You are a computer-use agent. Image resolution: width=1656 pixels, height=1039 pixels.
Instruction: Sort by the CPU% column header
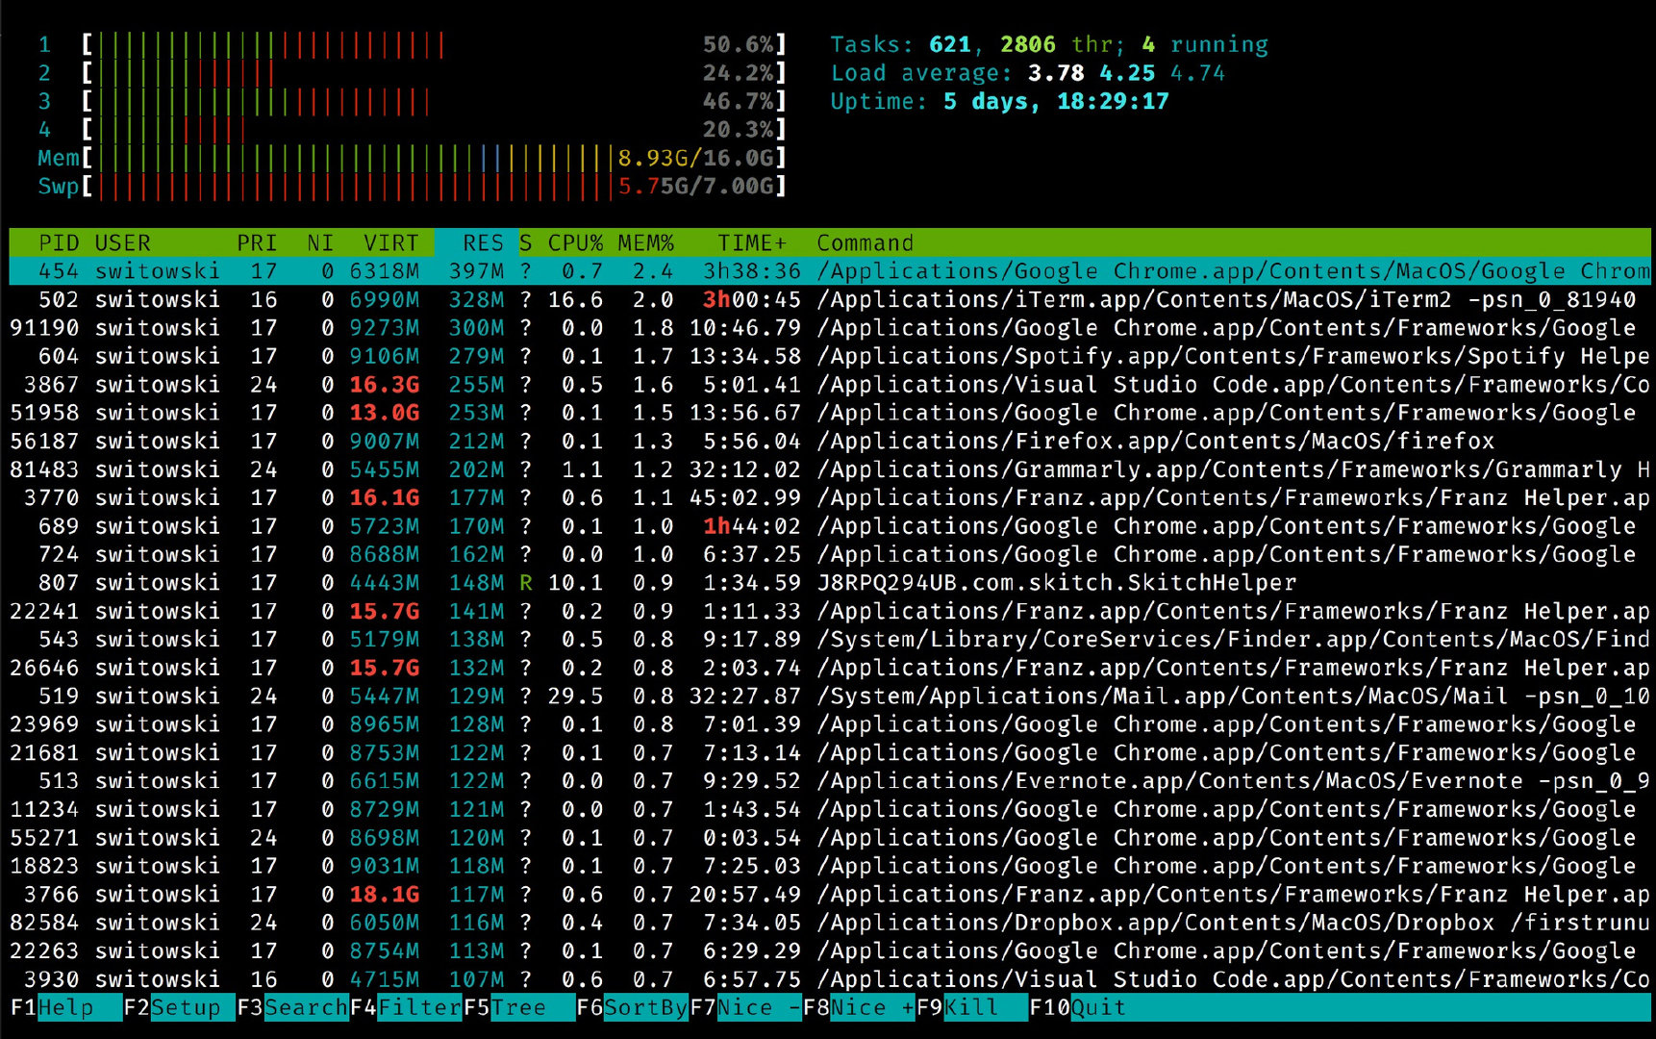point(574,243)
